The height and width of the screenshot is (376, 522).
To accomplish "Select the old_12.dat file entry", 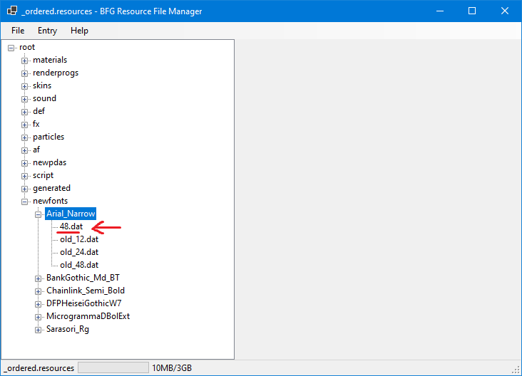I will click(x=79, y=239).
